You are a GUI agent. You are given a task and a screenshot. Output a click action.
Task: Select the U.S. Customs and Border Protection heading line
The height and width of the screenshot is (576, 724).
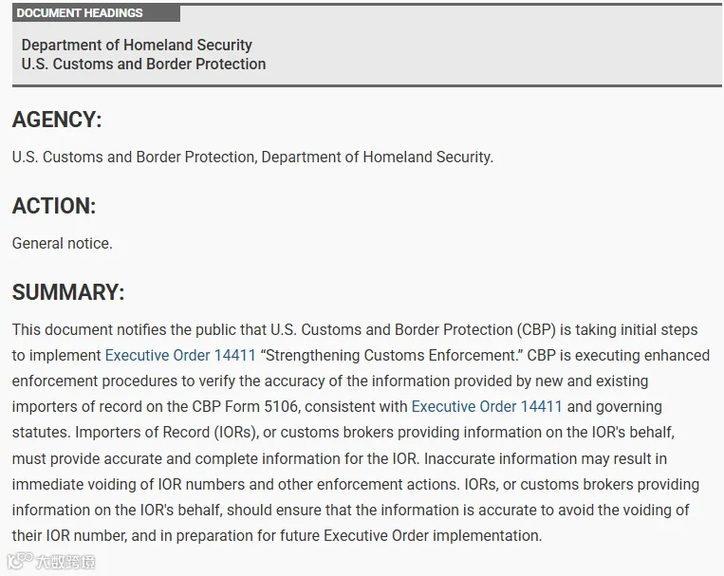[143, 64]
